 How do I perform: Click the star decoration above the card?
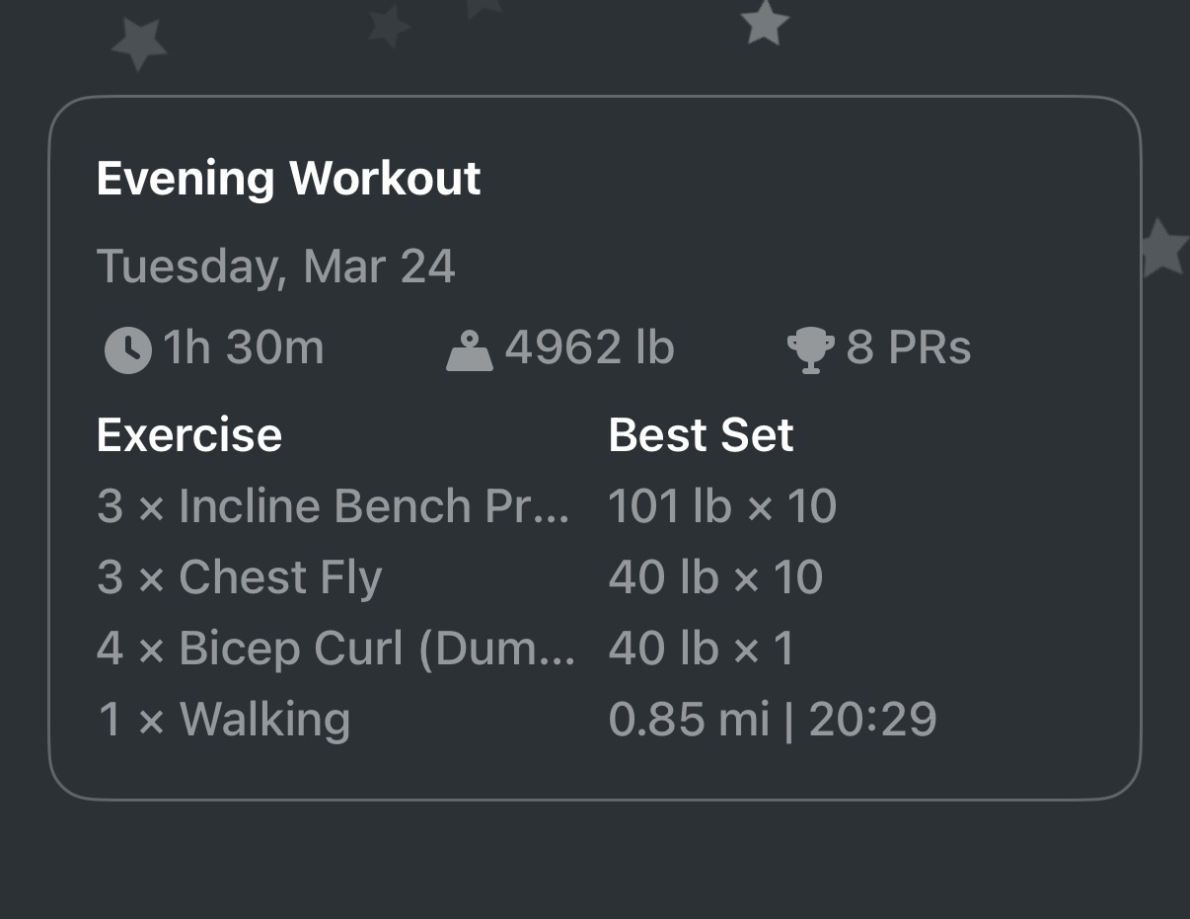tap(765, 25)
